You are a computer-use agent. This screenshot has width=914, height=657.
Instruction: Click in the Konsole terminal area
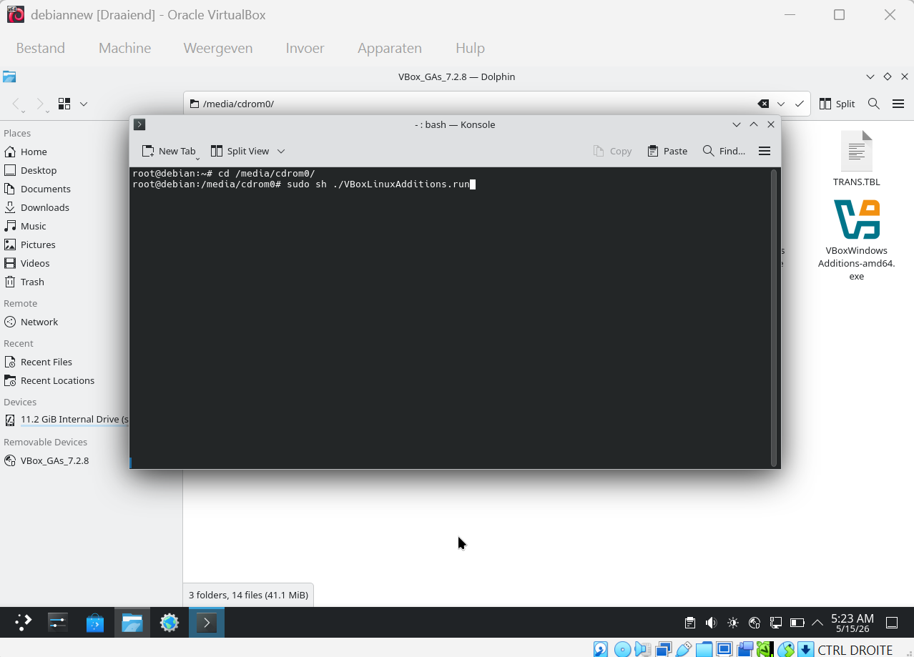point(451,318)
